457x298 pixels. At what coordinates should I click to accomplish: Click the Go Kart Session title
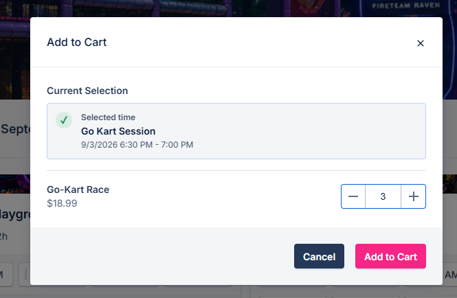[x=118, y=131]
